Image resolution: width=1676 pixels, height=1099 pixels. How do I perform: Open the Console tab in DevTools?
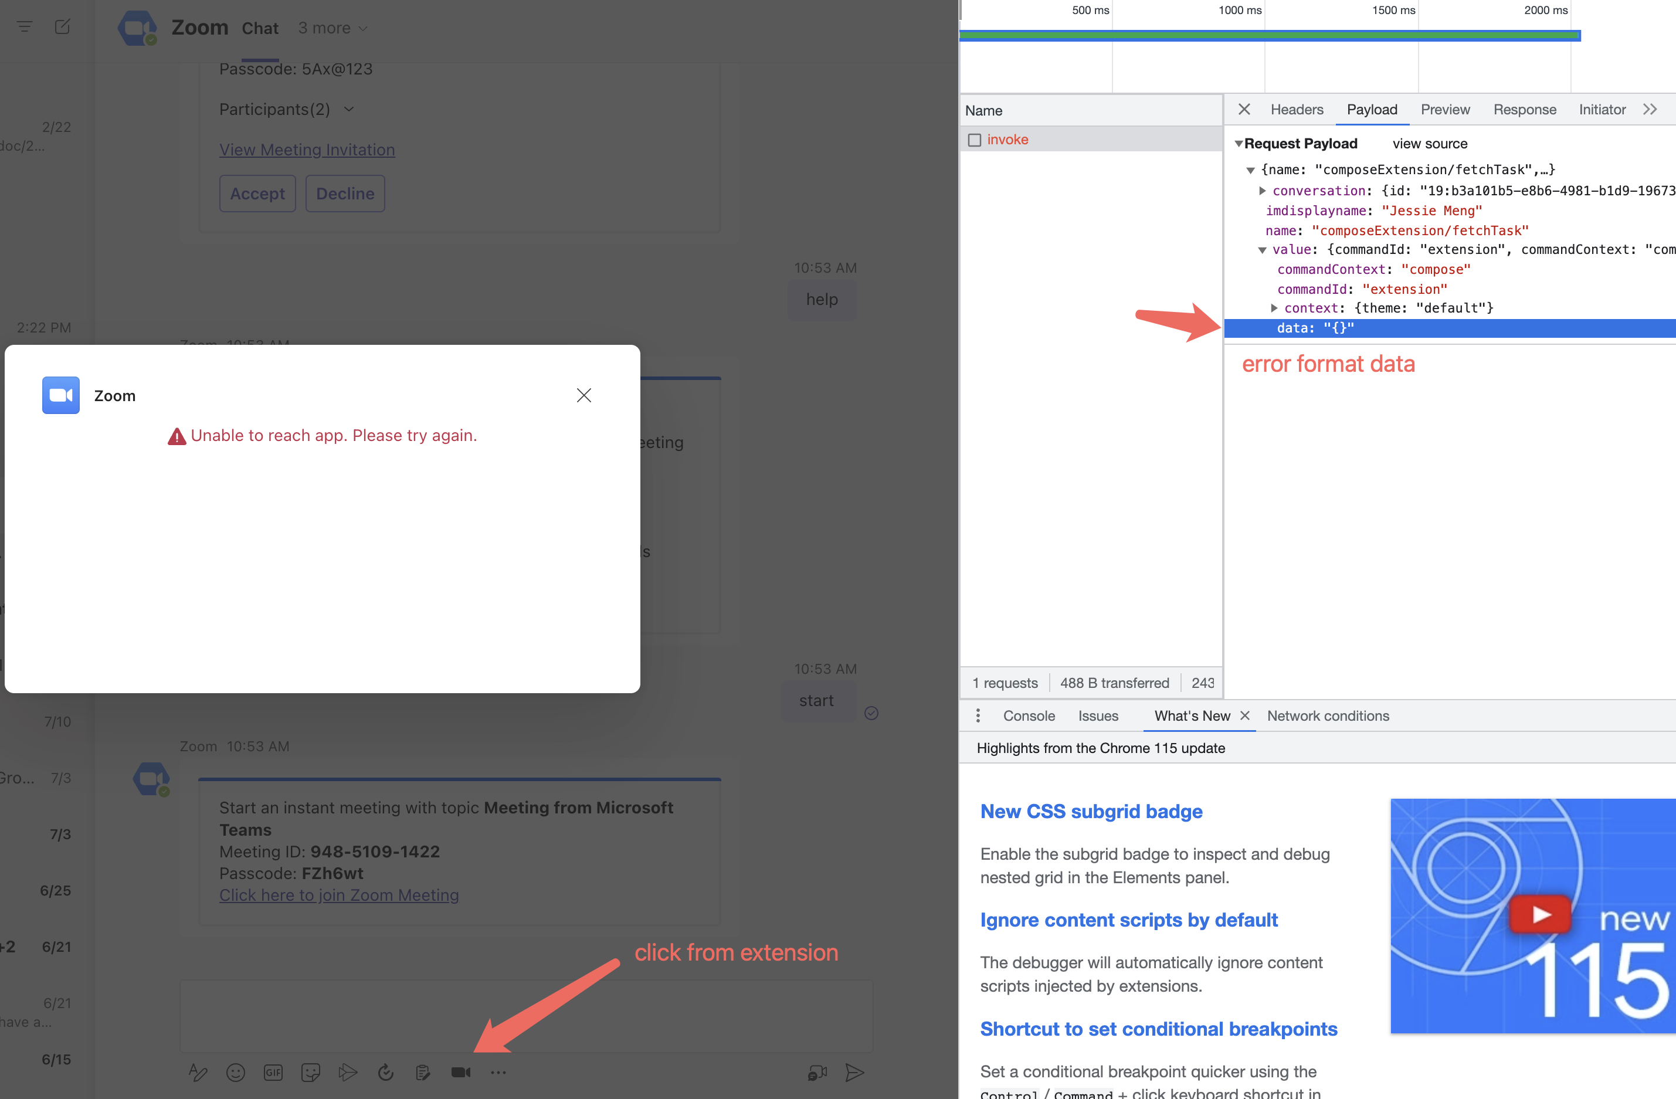pyautogui.click(x=1029, y=715)
